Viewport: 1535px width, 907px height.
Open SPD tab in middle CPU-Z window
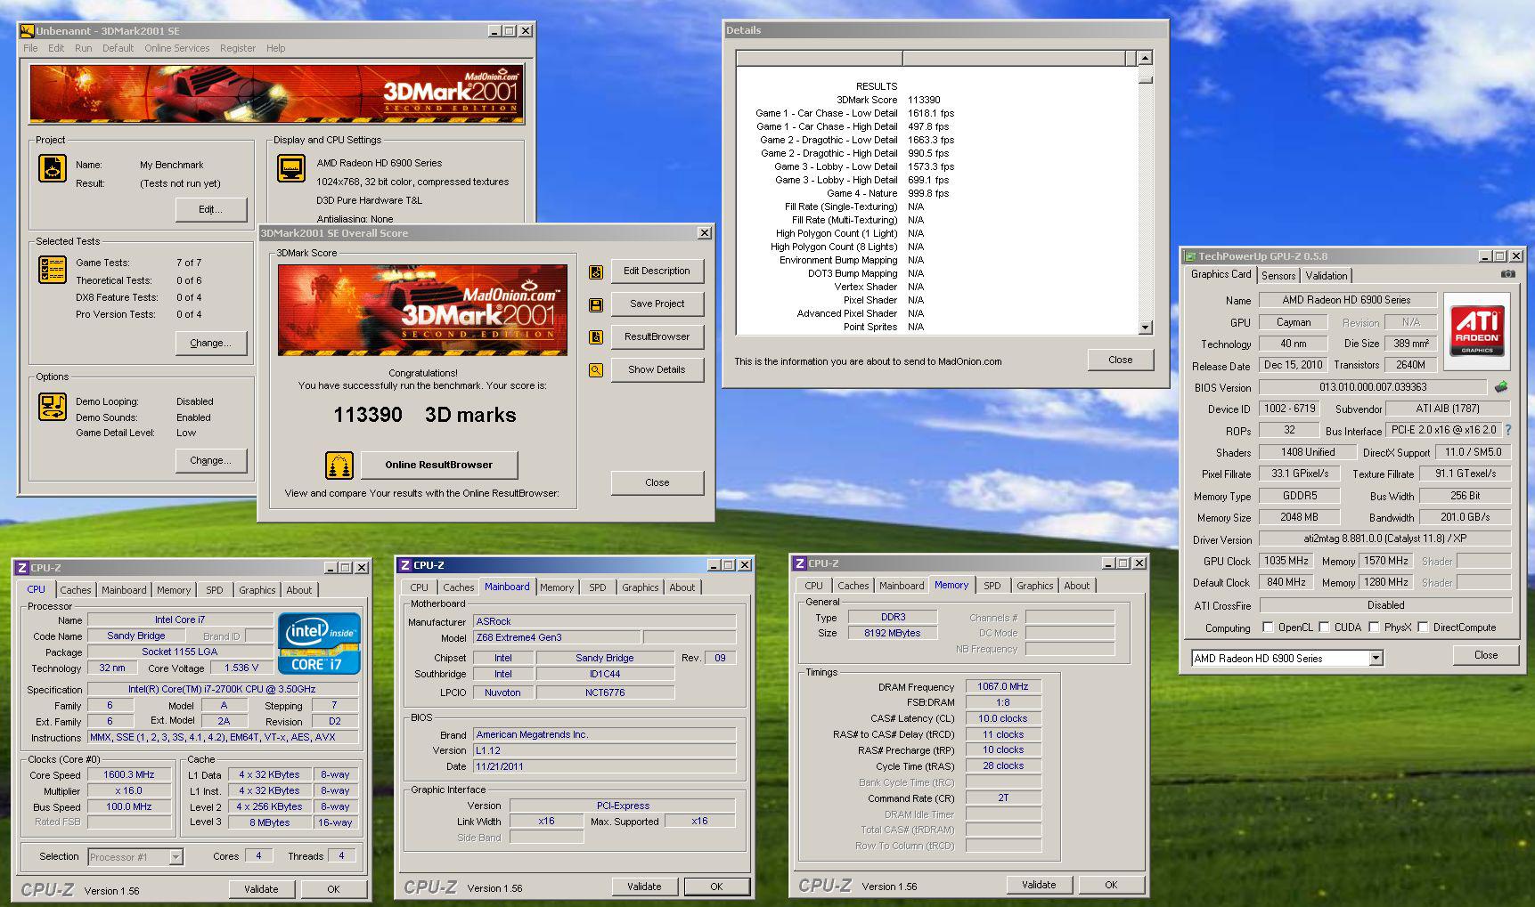click(x=598, y=587)
